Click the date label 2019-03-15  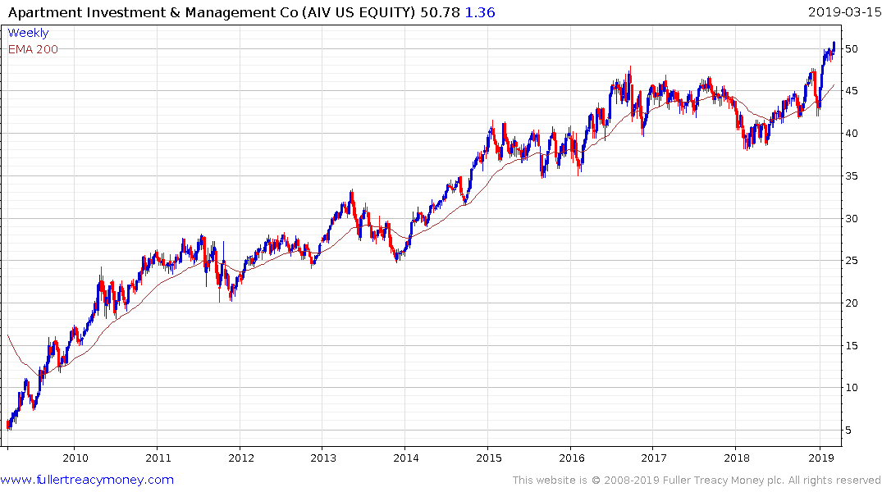[844, 12]
